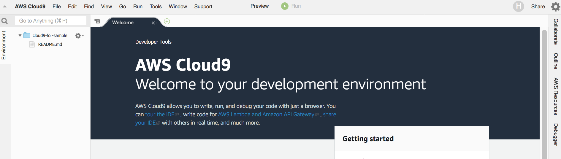Select the cloud9-for-sample folder

point(50,35)
